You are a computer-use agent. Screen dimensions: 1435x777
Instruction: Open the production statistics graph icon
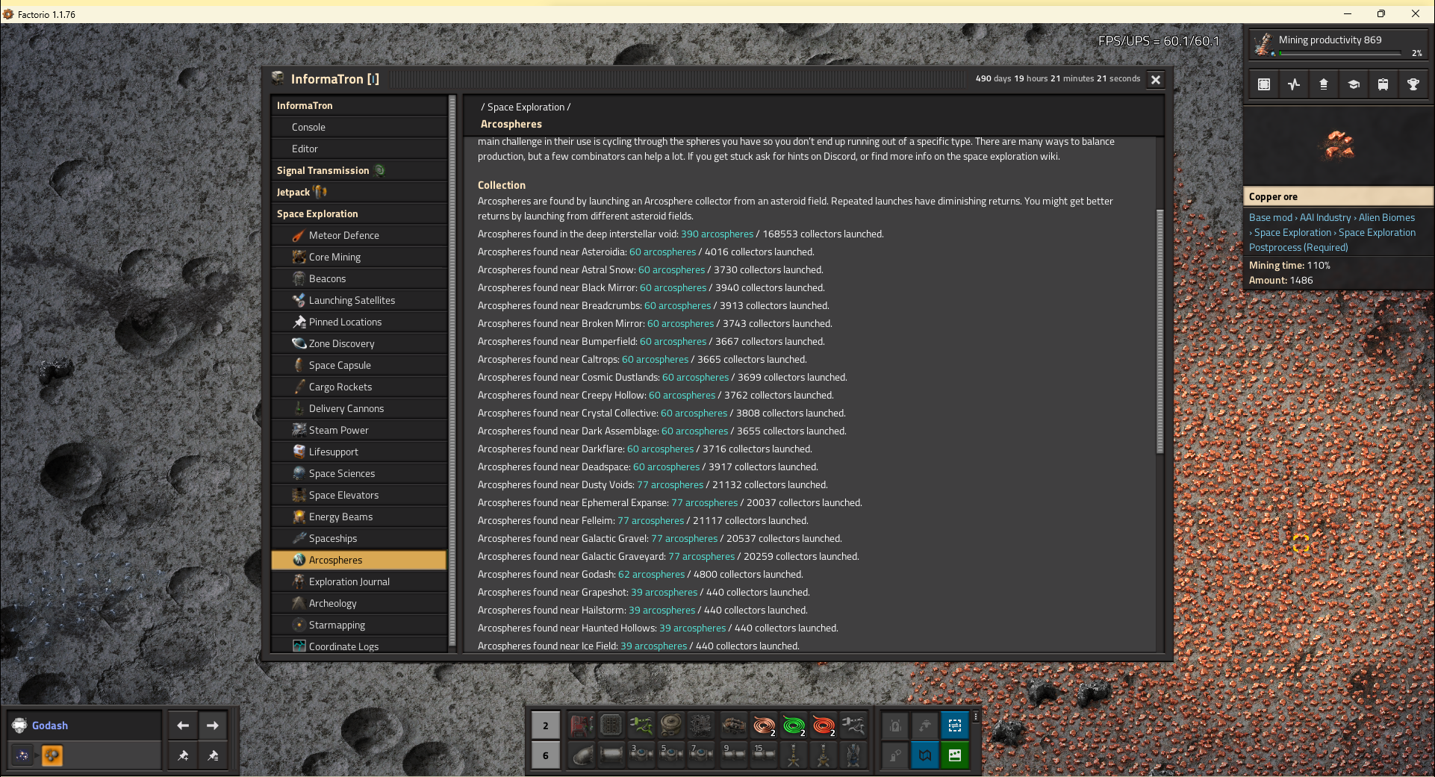tap(1294, 84)
